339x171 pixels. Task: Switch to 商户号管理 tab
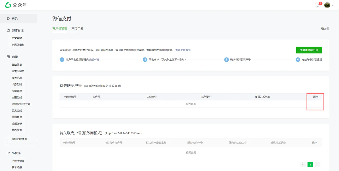(60, 28)
